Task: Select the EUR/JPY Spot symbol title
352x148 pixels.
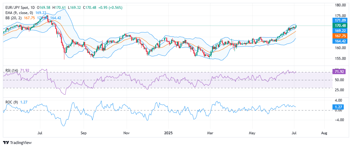Action: click(x=15, y=7)
